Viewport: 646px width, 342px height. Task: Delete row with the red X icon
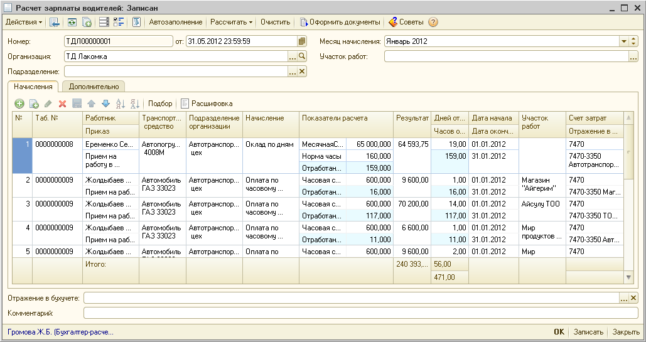pyautogui.click(x=62, y=104)
